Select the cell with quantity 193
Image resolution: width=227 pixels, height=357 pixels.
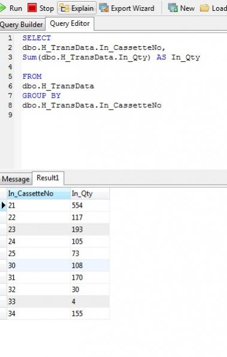[x=90, y=229]
